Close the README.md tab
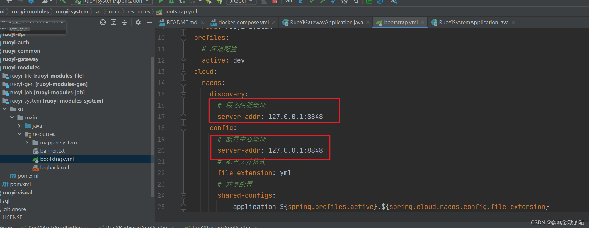Screen dimensions: 589x228 (202, 22)
